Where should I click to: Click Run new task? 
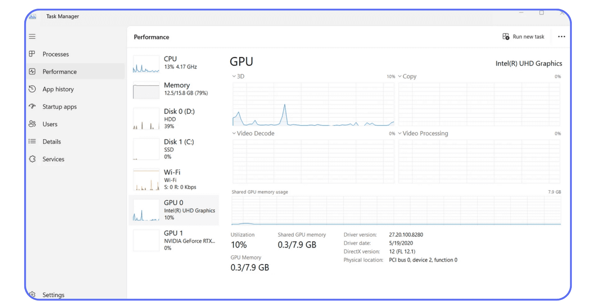coord(524,36)
